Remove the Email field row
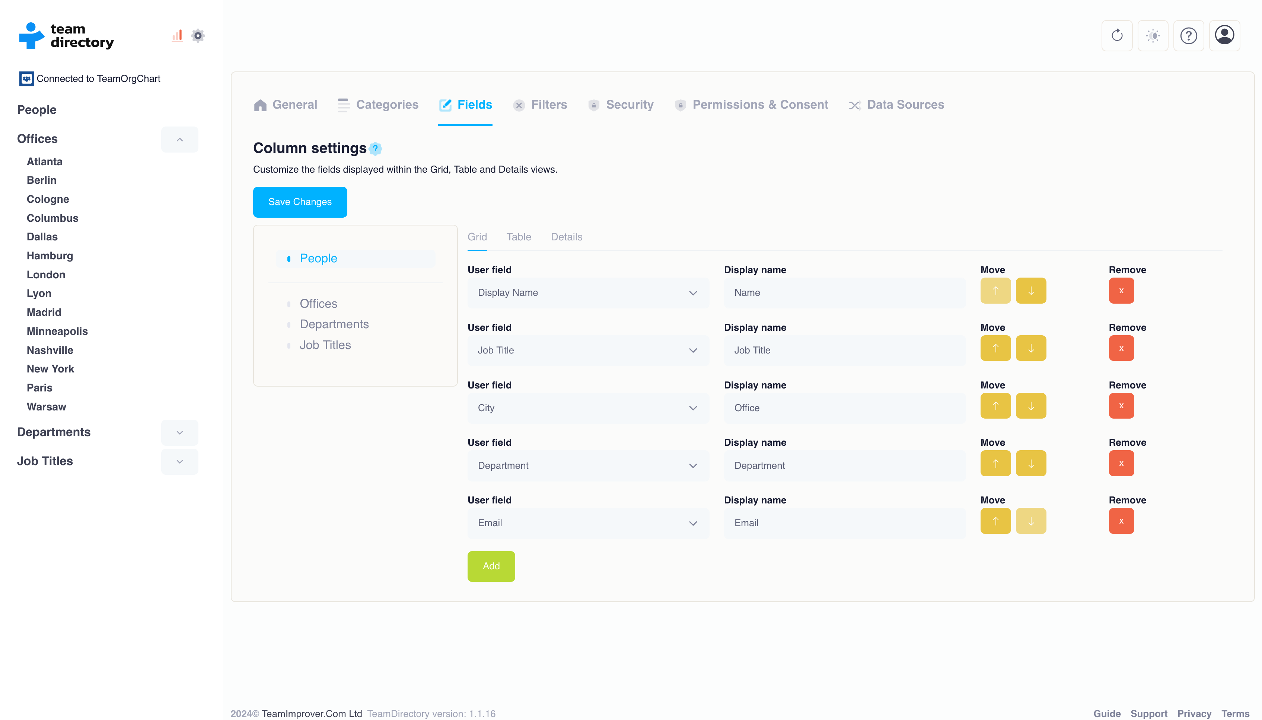Image resolution: width=1262 pixels, height=720 pixels. tap(1121, 521)
